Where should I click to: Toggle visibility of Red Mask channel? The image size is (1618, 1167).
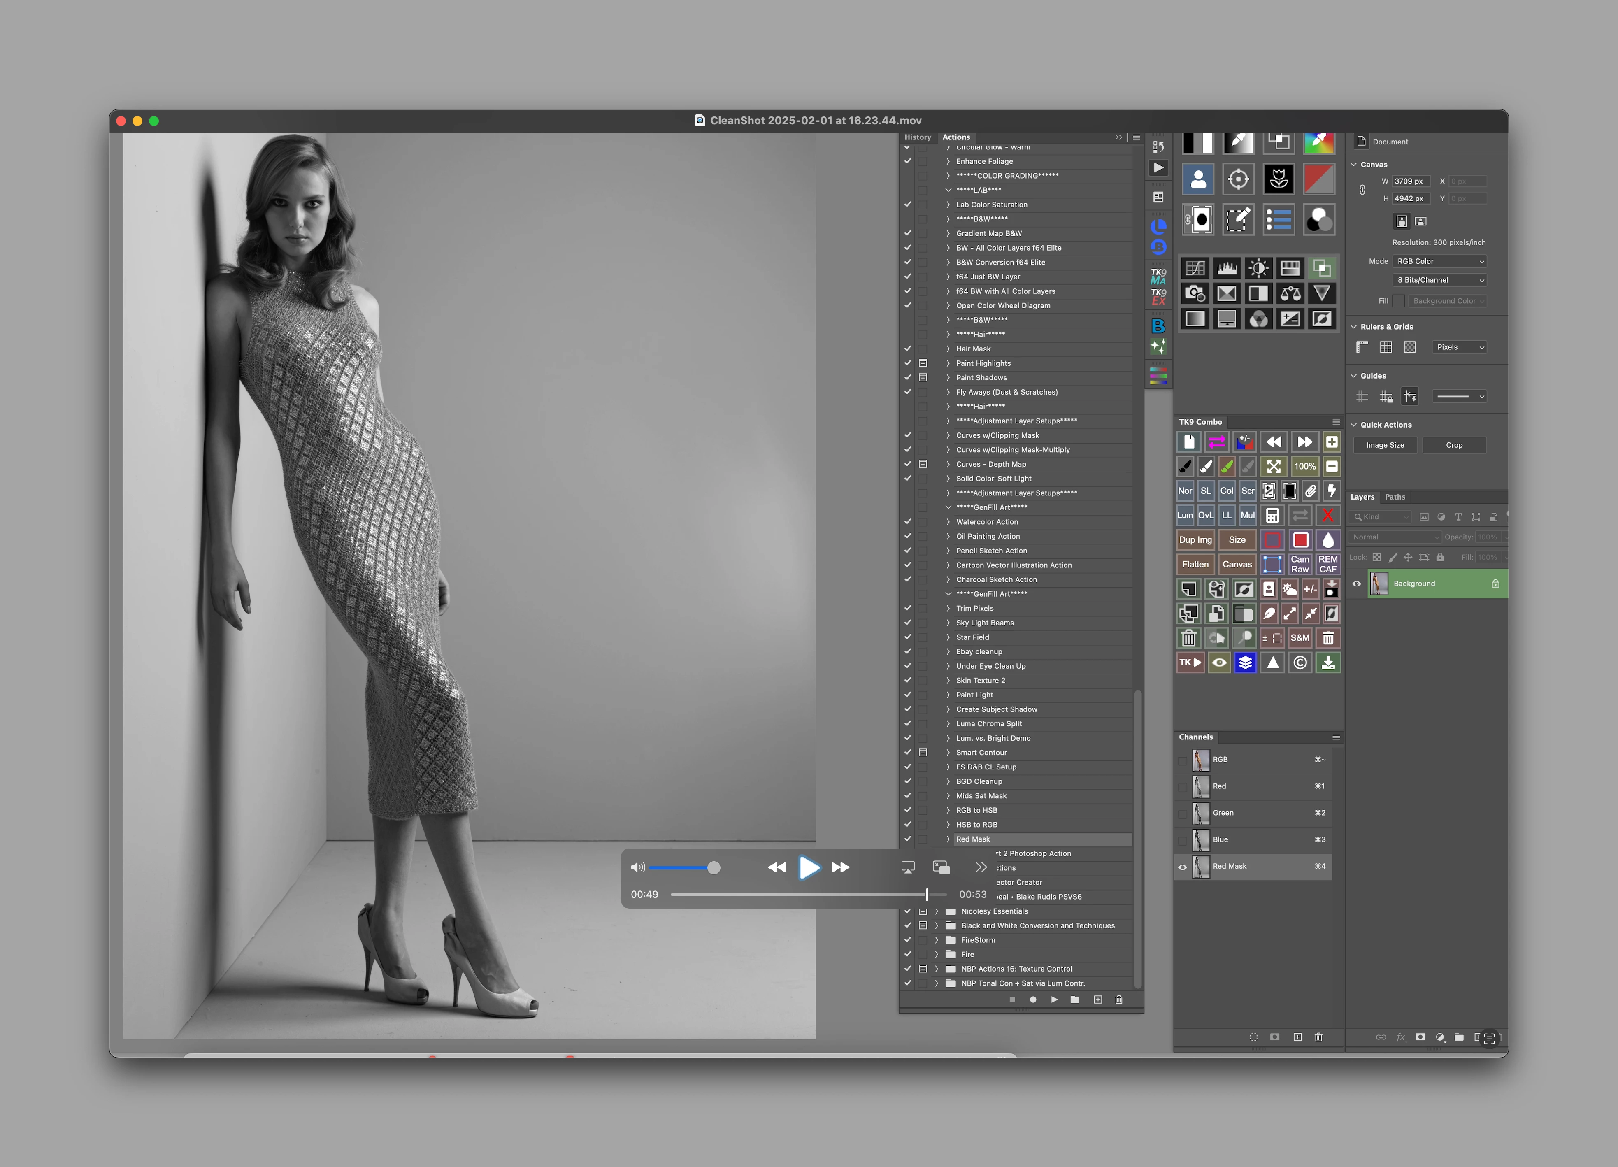tap(1182, 867)
